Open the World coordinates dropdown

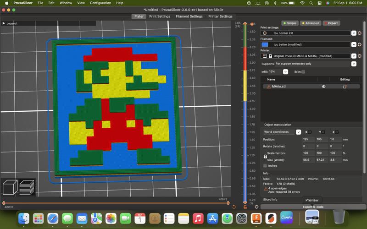click(x=298, y=132)
